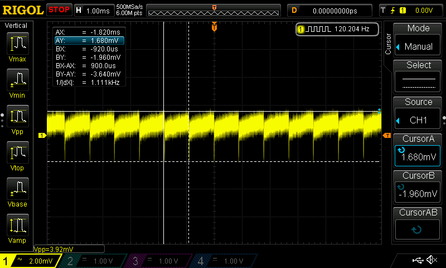This screenshot has width=446, height=268.
Task: Click the orange trigger position marker above the grid
Action: [x=214, y=27]
